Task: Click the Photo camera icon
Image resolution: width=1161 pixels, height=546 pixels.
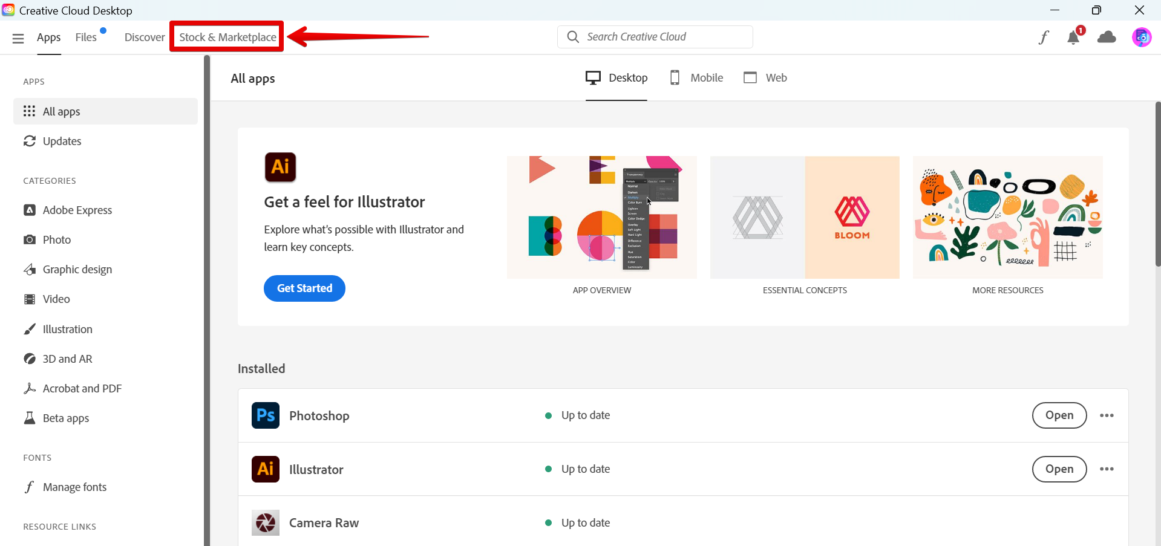Action: (x=29, y=239)
